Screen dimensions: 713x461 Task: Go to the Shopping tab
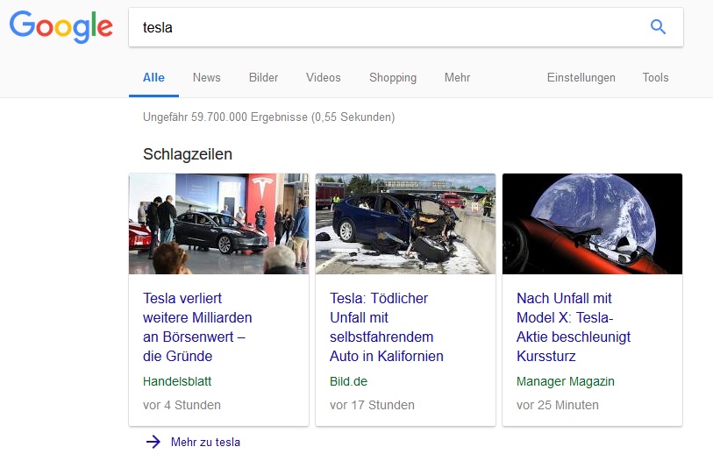tap(393, 77)
